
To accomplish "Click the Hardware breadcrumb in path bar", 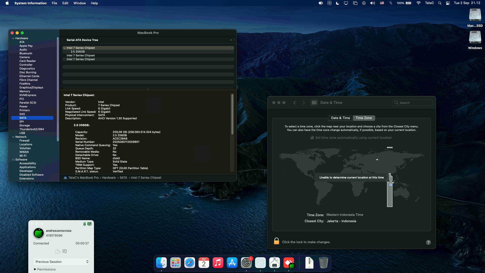I will point(109,178).
